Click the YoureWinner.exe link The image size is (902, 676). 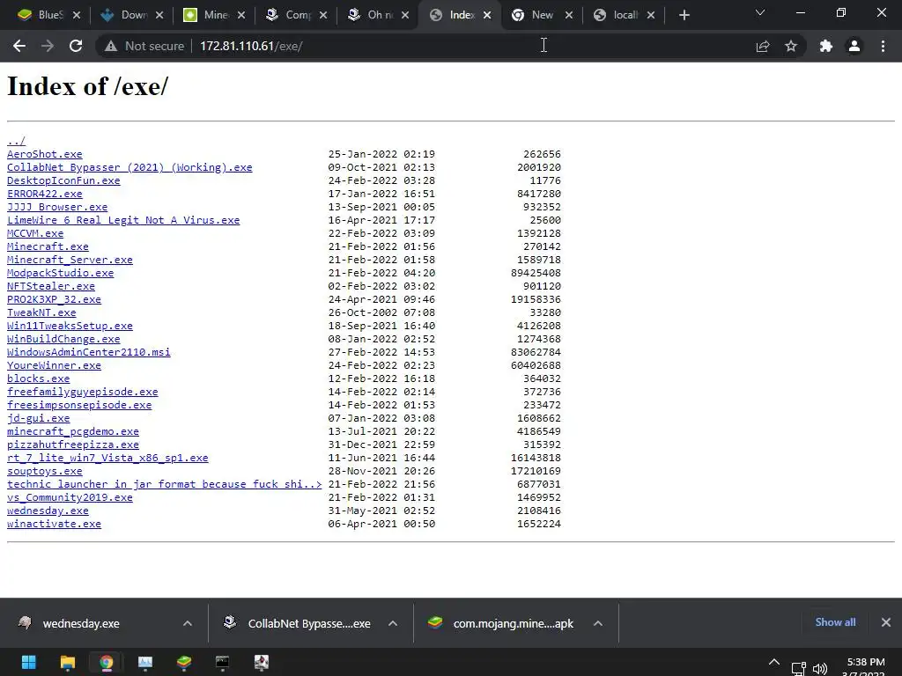(54, 365)
